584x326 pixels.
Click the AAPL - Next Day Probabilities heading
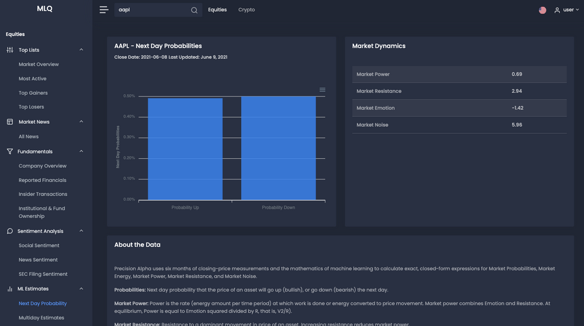(158, 46)
